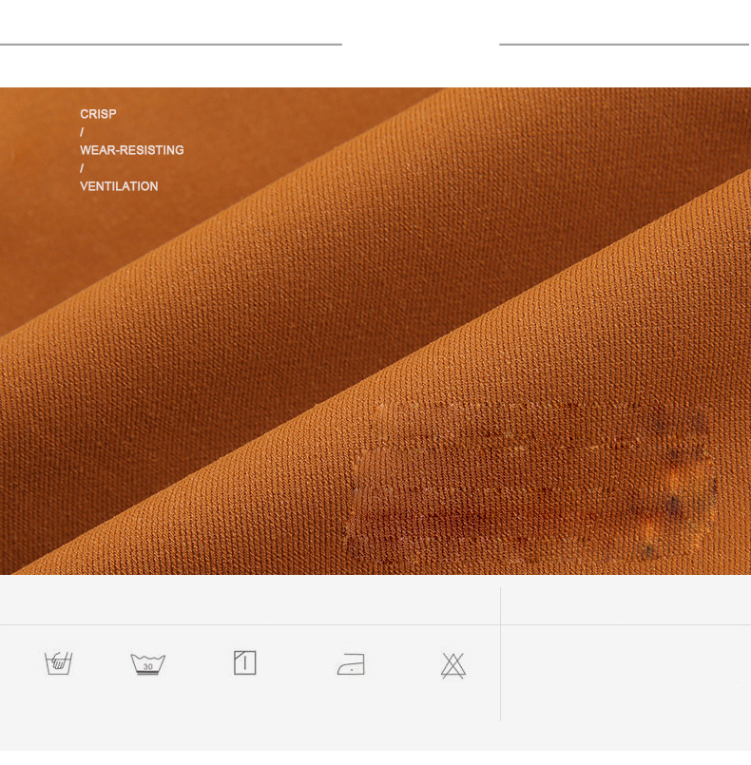Select the WEAR-RESISTING feature label

point(131,150)
